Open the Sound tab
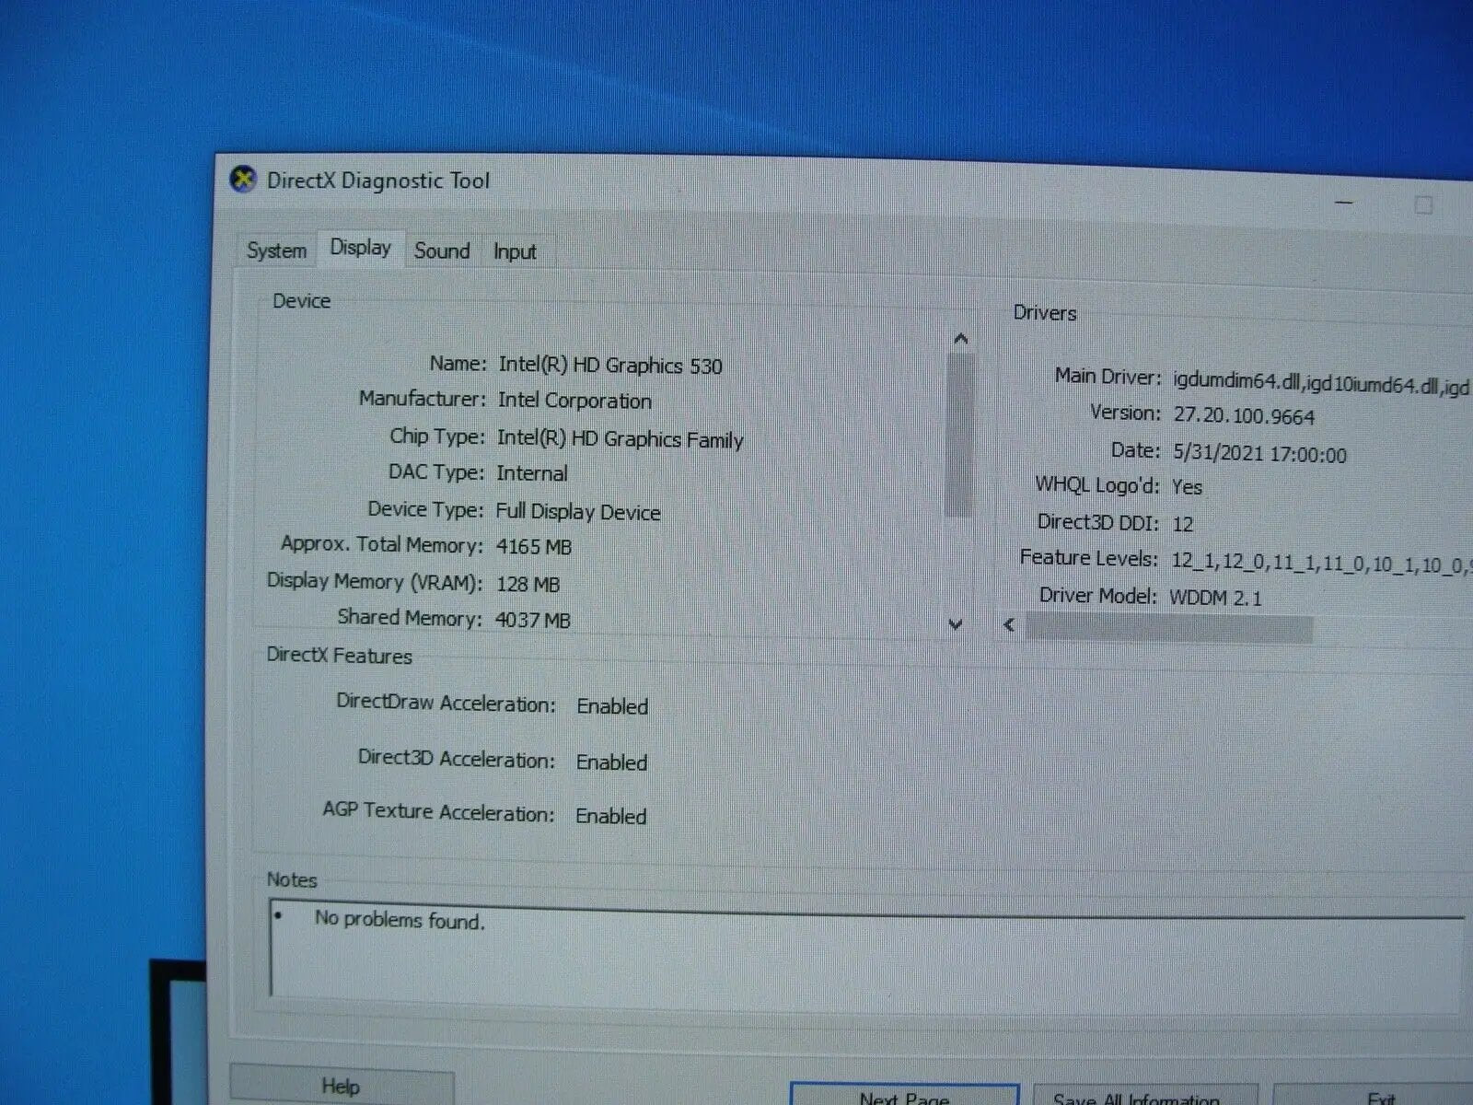 point(442,250)
